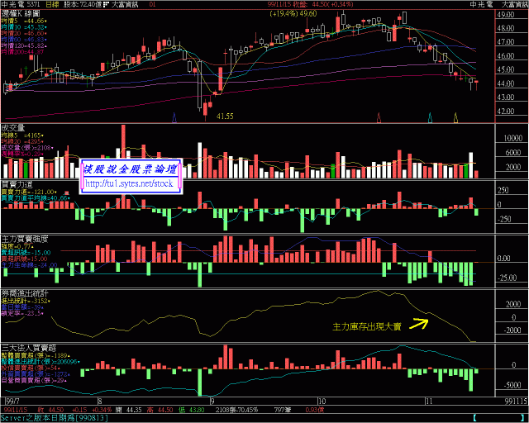Screen dimensions: 529x423
Task: Click the 三大法人買賣超 panel title
Action: coord(28,348)
